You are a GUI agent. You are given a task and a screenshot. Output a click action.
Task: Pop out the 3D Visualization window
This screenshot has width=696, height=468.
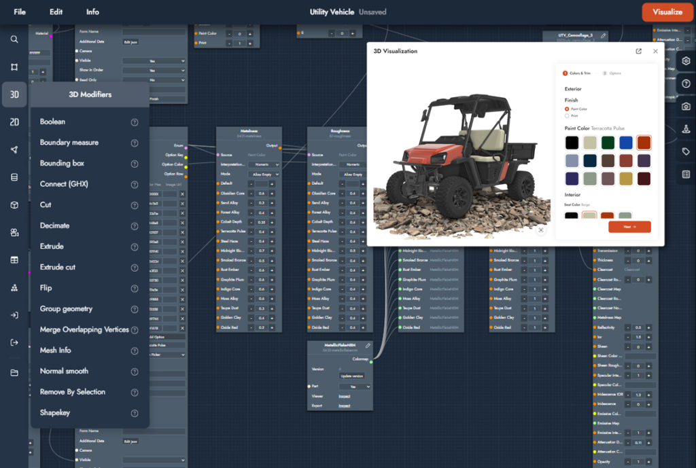tap(638, 52)
